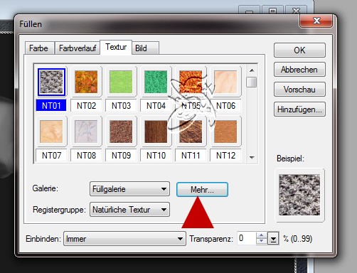Decrease Transparenz with the down spinner arrow
This screenshot has height=273, width=357.
point(262,241)
